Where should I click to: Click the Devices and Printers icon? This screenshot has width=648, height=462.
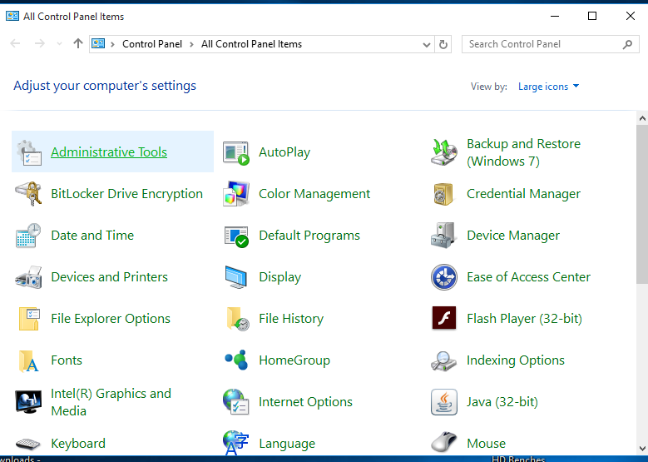(x=29, y=277)
